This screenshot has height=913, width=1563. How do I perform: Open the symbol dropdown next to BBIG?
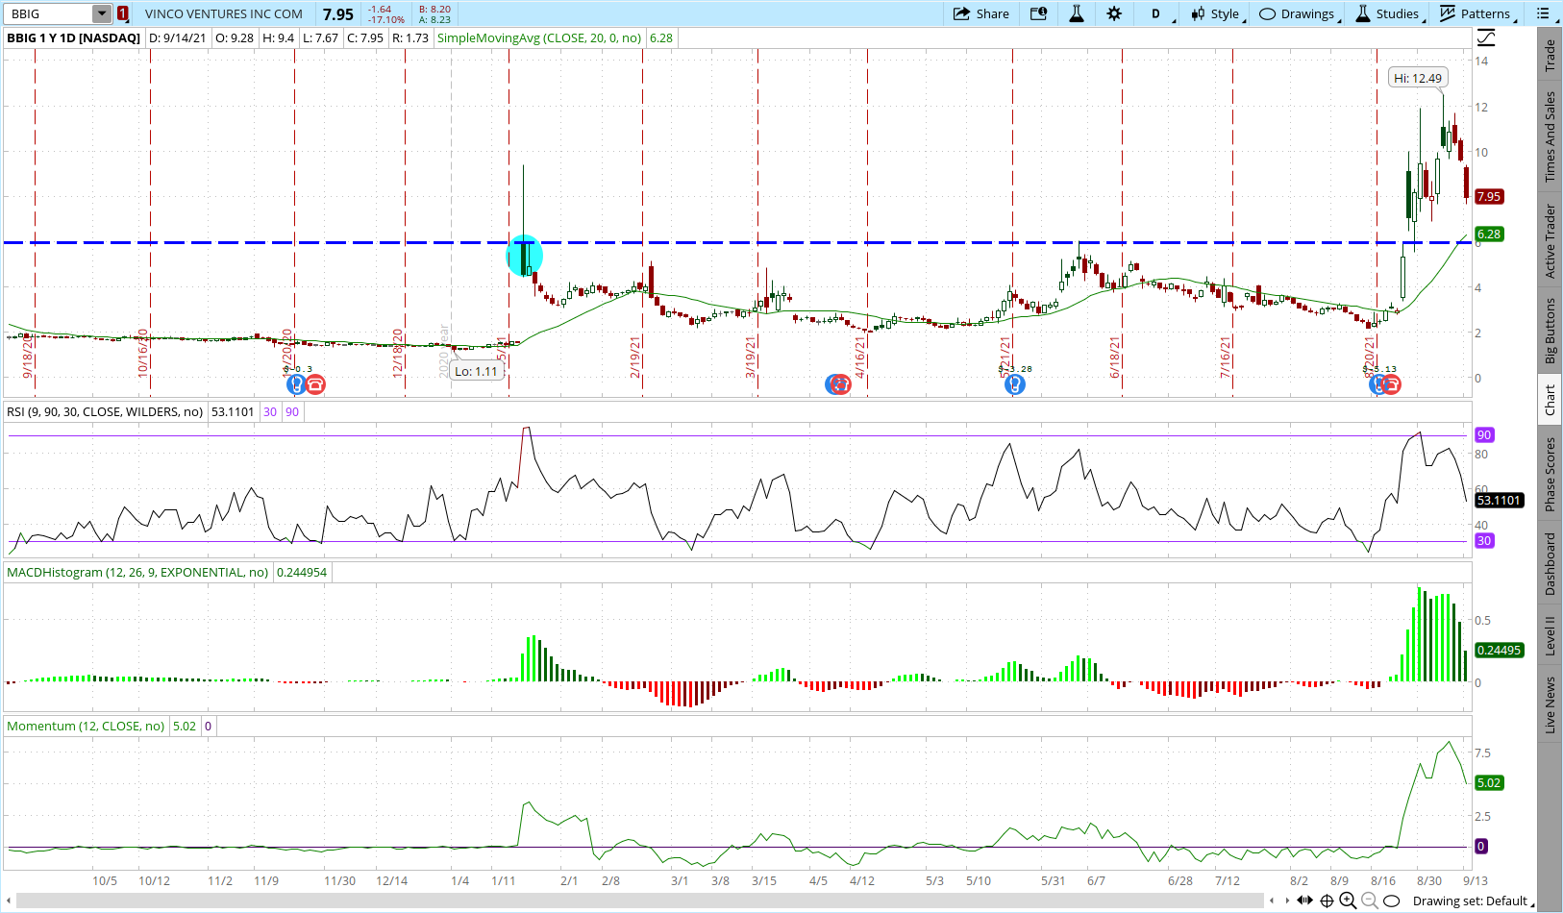[101, 13]
